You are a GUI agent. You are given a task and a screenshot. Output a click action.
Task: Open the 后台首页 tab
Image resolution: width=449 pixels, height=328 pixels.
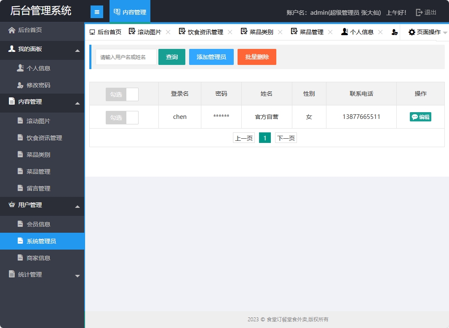point(106,32)
